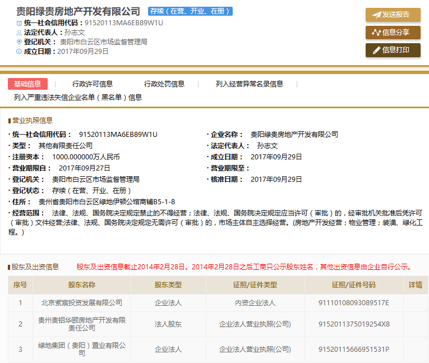Click address 贵州省贵阳市白云区绿地伊顿公馆商铺B5-1-8

click(107, 202)
